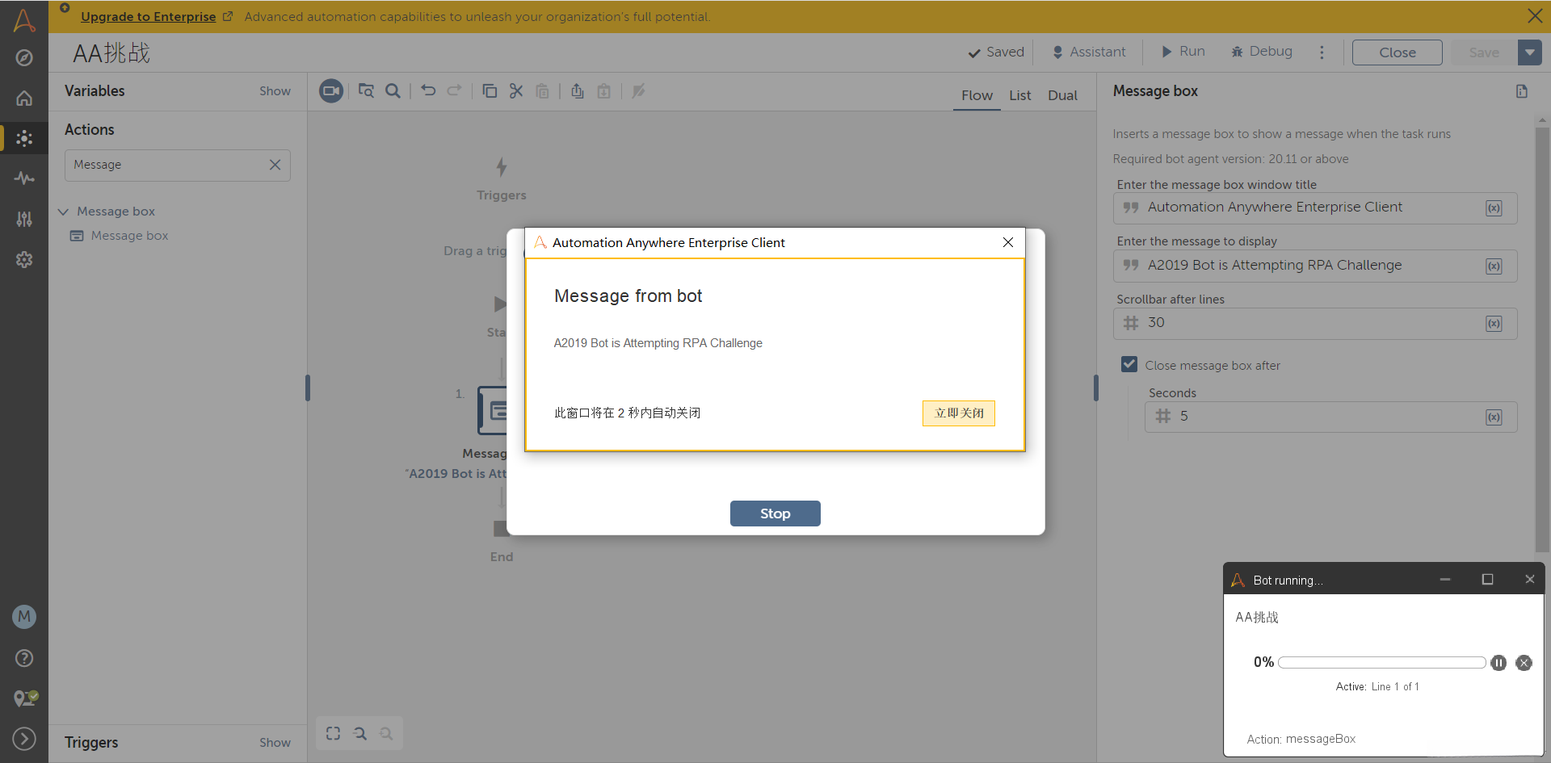Click the 立即关闭 button in message dialog
Viewport: 1551px width, 763px height.
click(959, 413)
